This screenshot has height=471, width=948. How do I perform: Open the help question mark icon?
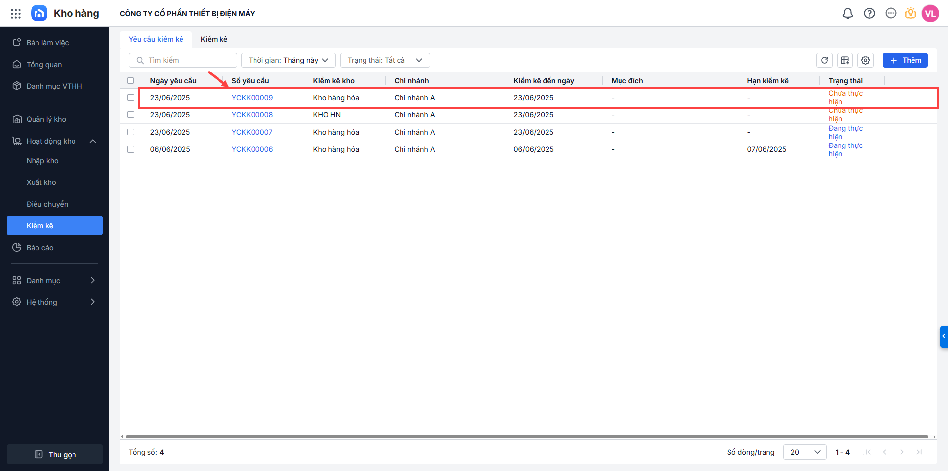pos(869,14)
